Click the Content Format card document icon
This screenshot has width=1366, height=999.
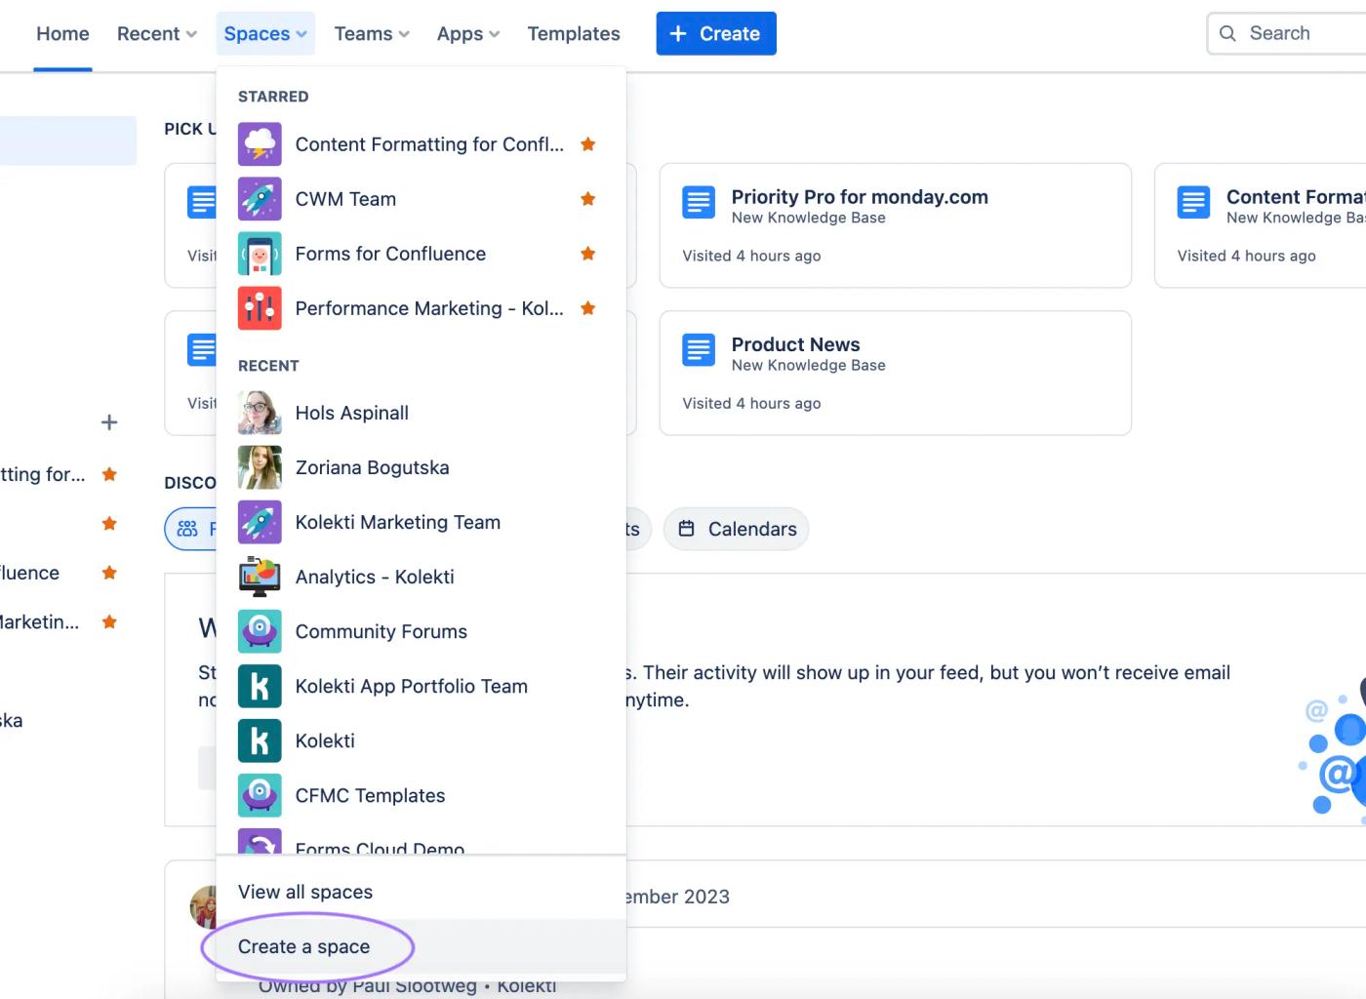[x=1193, y=202]
